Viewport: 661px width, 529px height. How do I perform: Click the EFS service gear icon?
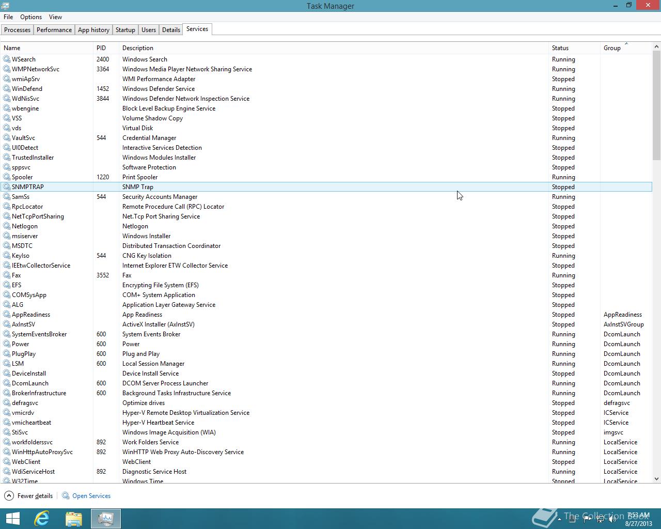click(x=7, y=285)
